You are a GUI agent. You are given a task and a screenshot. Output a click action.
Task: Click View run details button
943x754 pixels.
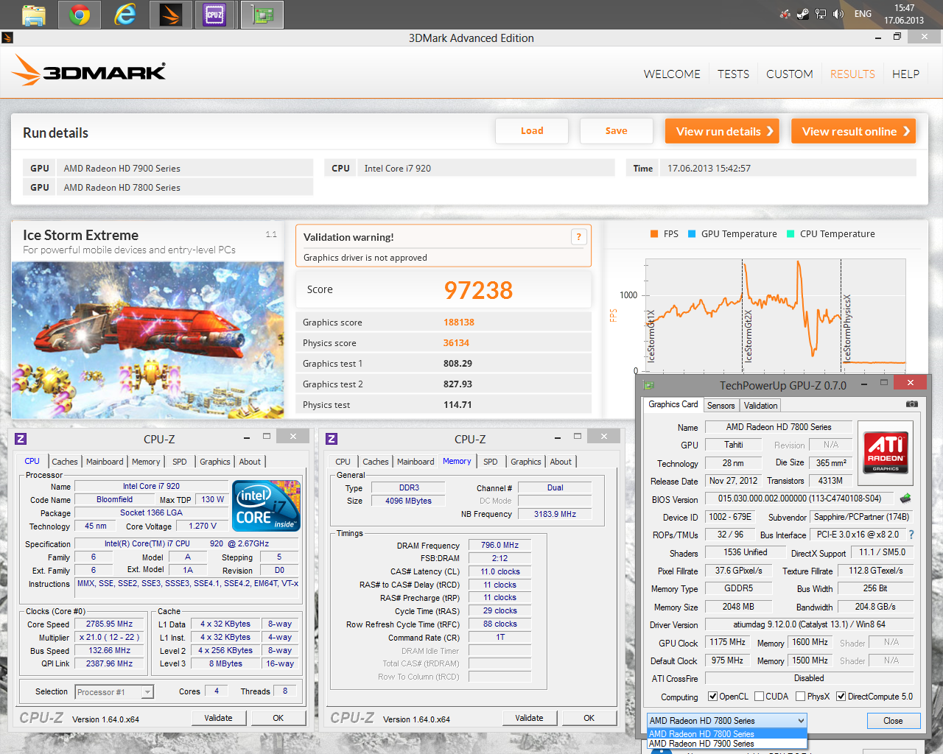(x=722, y=131)
